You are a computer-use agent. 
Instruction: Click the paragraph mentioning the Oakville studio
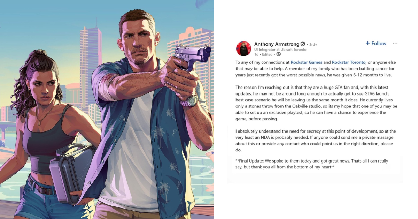316,103
